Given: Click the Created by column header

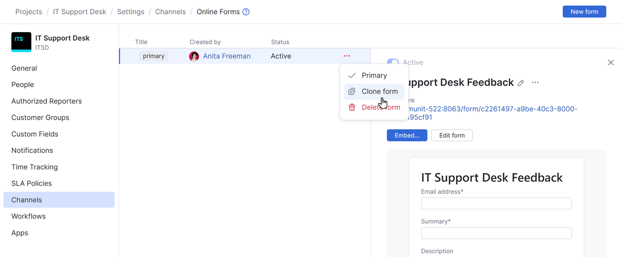Looking at the screenshot, I should click(205, 42).
